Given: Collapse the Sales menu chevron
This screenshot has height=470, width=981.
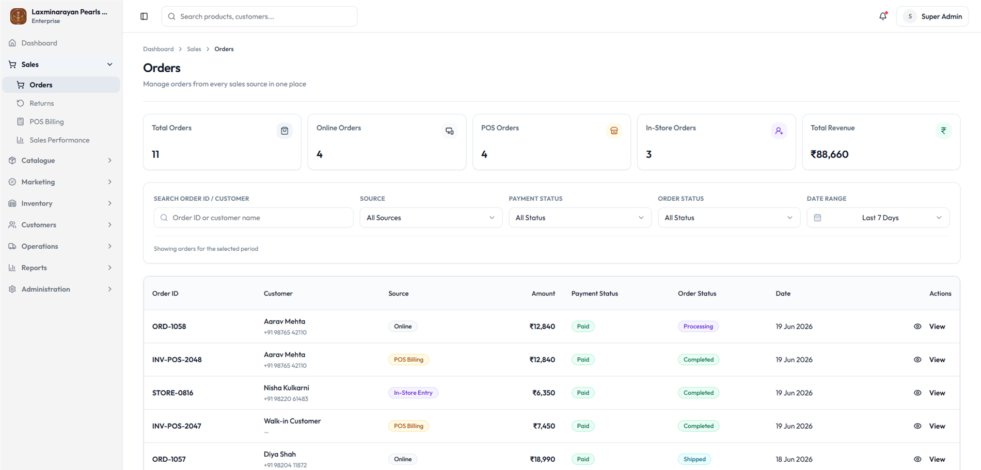Looking at the screenshot, I should [x=109, y=64].
